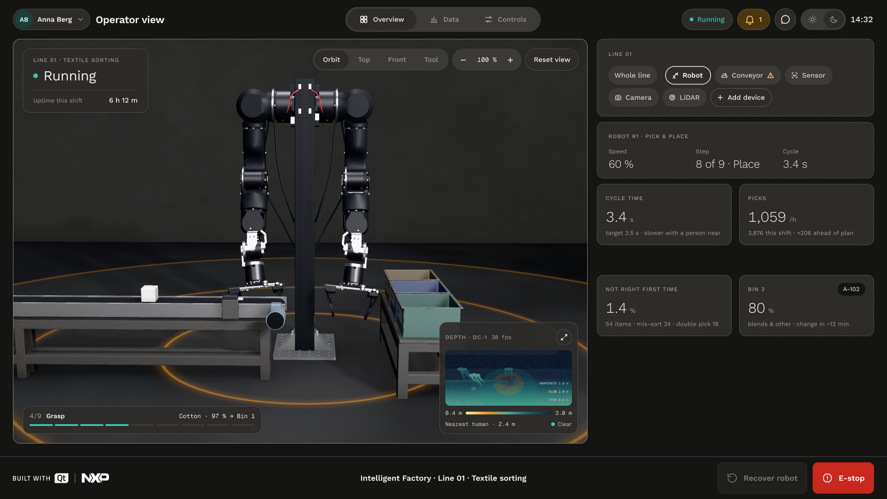Click the sensor scan icon in Sensor chip
This screenshot has height=499, width=887.
[795, 75]
